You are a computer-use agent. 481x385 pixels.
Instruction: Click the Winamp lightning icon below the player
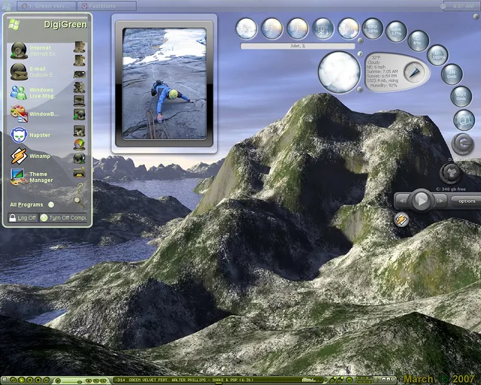[402, 220]
